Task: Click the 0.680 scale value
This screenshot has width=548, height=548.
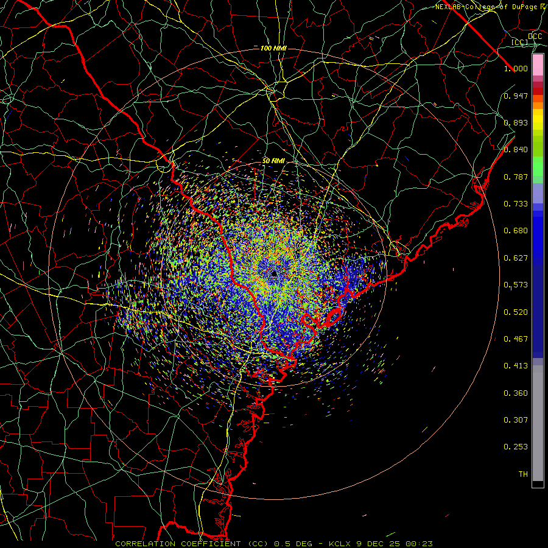Action: (516, 231)
